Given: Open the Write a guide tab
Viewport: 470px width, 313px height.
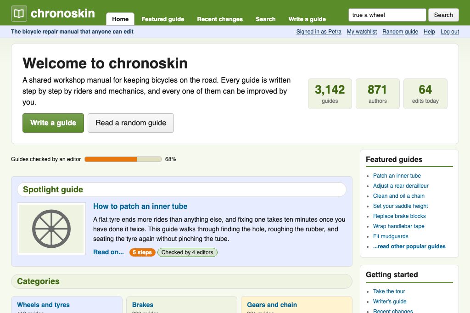Looking at the screenshot, I should click(x=307, y=19).
